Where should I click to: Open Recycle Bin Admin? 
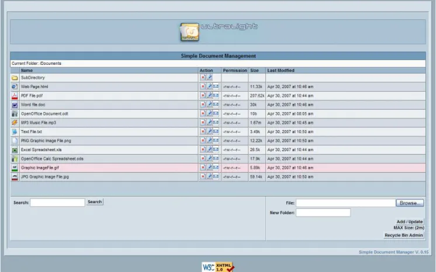[x=404, y=235]
